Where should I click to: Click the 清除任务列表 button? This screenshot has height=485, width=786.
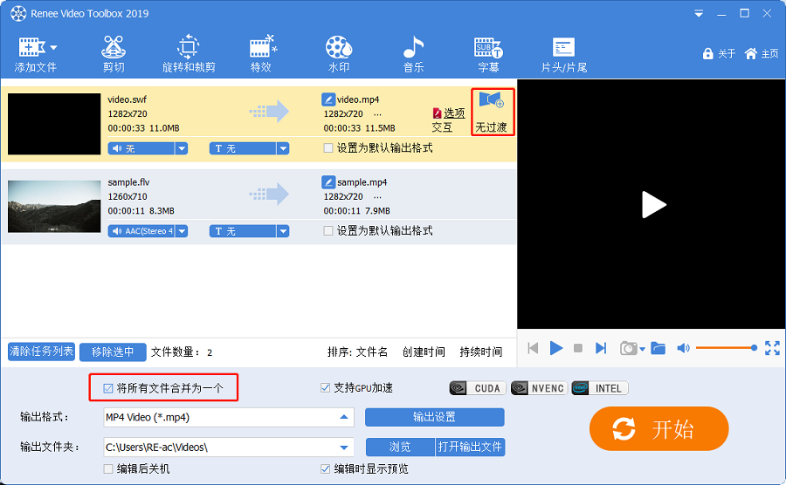tap(41, 352)
